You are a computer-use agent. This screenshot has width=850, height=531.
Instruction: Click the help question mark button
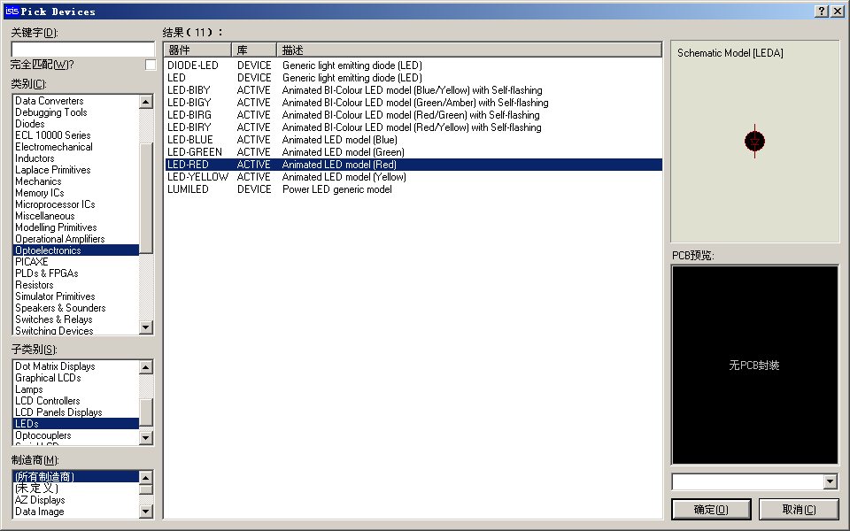point(822,12)
